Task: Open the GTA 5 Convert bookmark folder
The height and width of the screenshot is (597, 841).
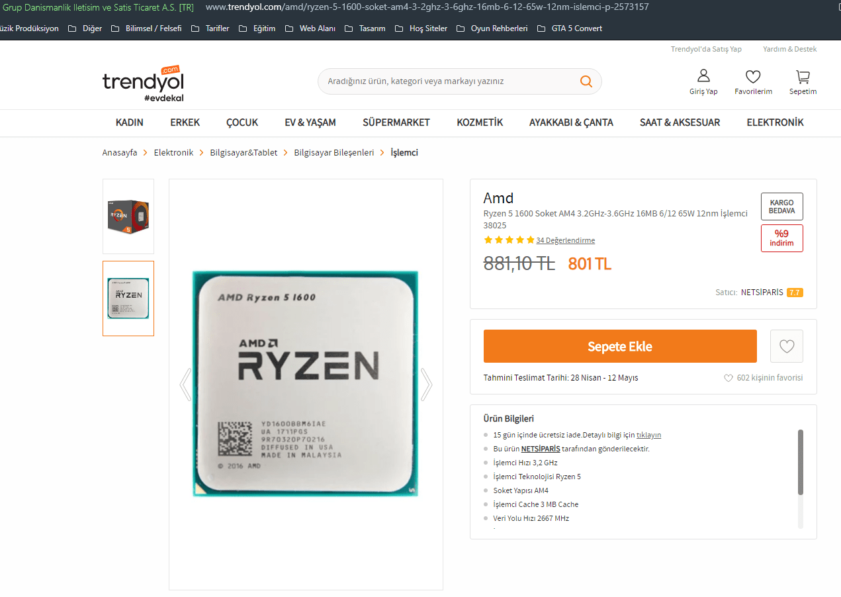Action: coord(570,28)
